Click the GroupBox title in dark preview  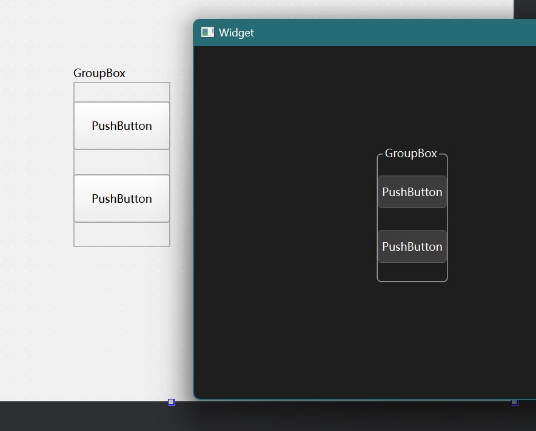pos(410,154)
